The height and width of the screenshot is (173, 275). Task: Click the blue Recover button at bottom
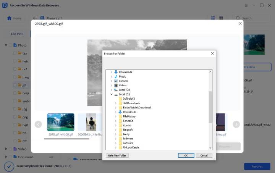point(257,167)
